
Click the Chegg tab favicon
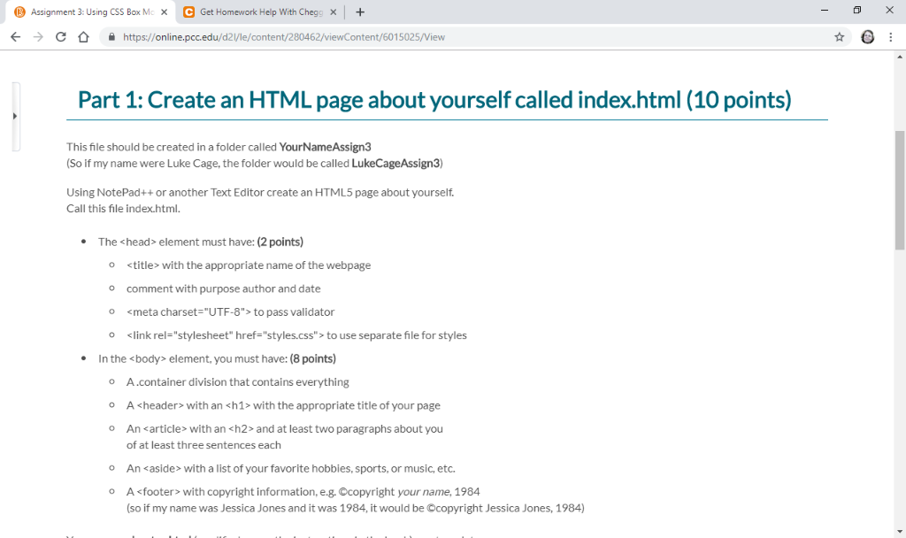(188, 12)
